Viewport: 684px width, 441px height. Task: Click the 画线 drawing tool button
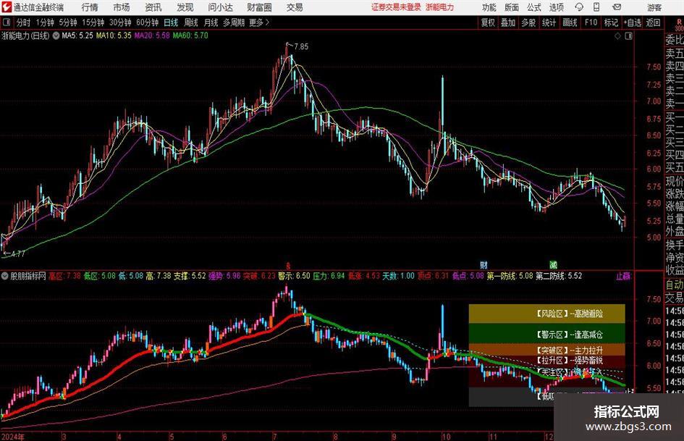(570, 22)
